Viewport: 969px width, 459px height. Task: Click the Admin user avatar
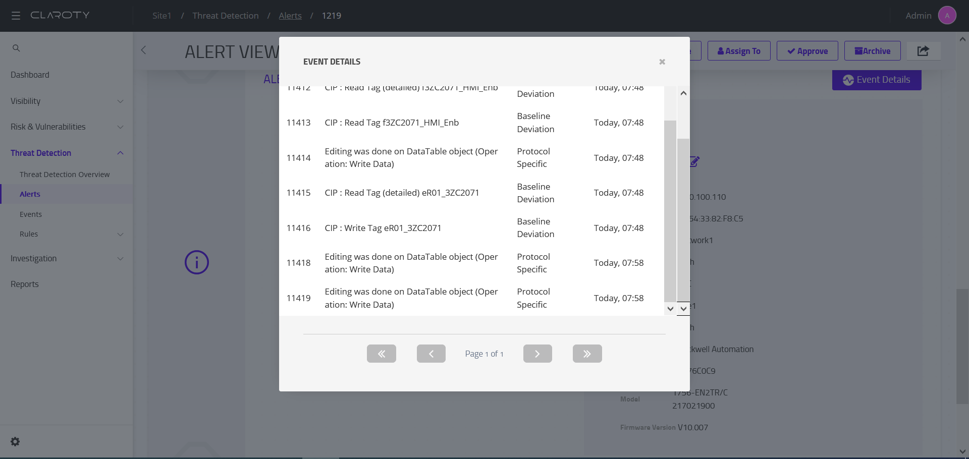point(947,16)
